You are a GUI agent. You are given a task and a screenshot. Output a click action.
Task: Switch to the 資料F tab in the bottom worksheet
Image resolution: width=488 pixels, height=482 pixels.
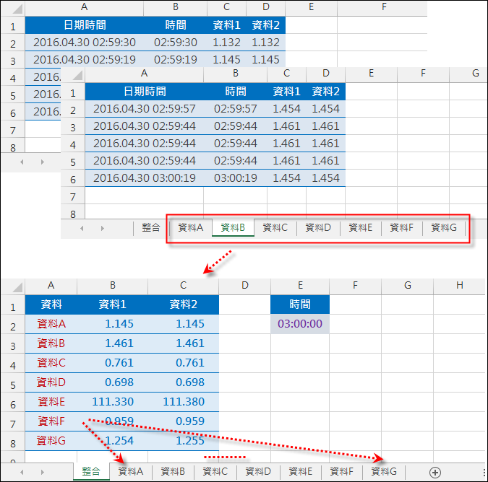tap(342, 472)
